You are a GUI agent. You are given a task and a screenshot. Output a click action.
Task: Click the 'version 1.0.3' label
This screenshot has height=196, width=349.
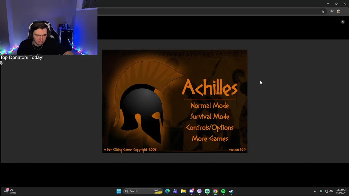tap(237, 150)
